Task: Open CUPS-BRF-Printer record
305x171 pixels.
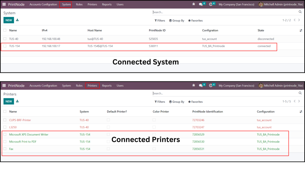Action: click(20, 120)
